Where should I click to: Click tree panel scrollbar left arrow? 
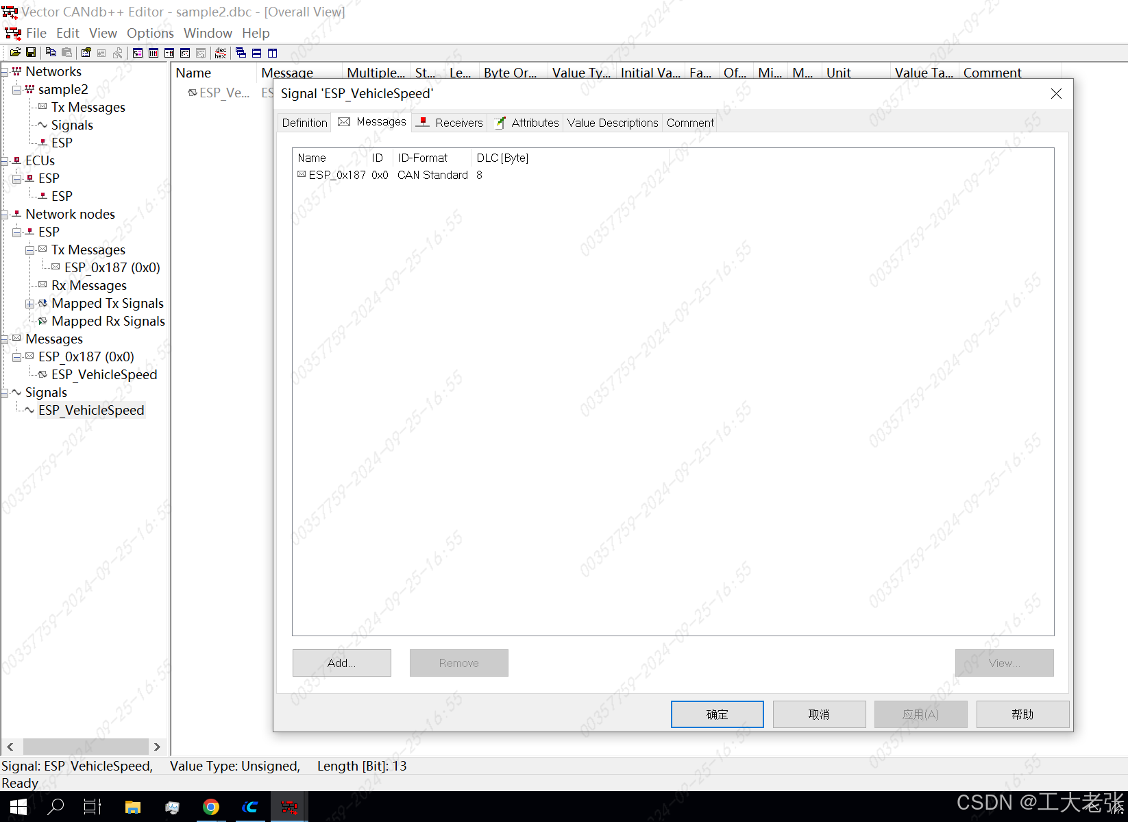tap(10, 747)
